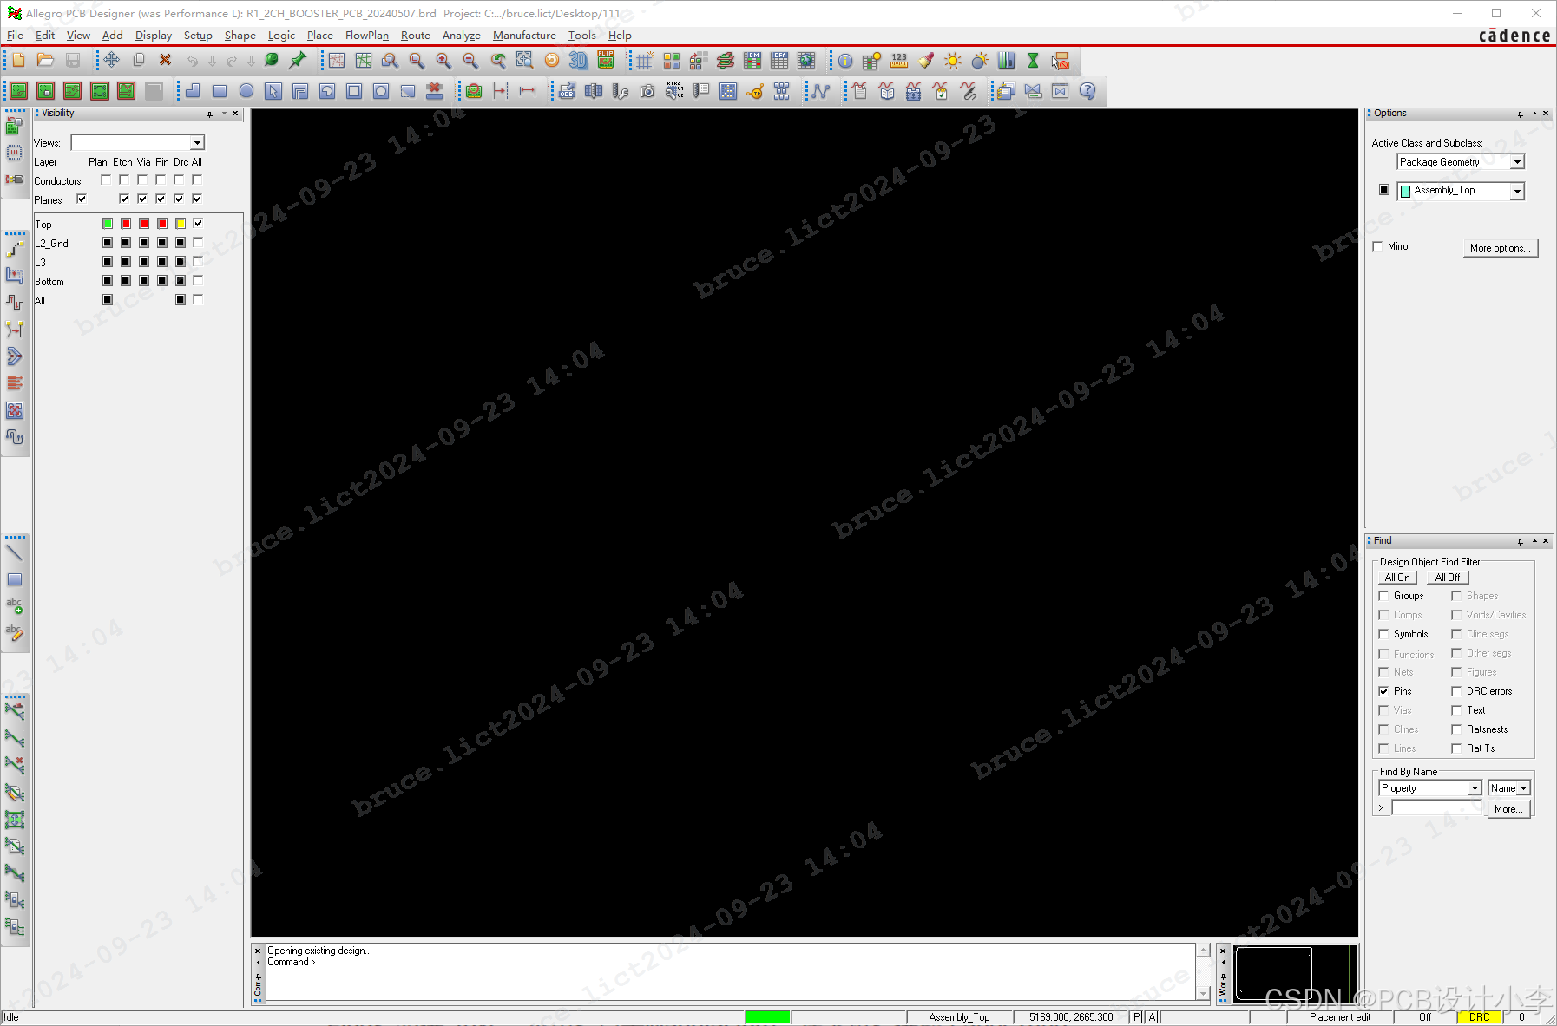Check the DRC errors find filter
Screen dimensions: 1557x1026
pyautogui.click(x=1456, y=691)
